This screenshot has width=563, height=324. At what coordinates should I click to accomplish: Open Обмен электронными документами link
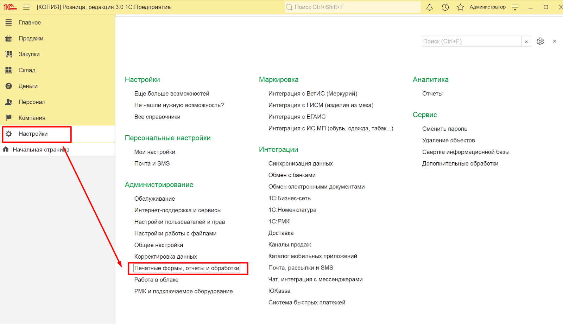click(316, 187)
